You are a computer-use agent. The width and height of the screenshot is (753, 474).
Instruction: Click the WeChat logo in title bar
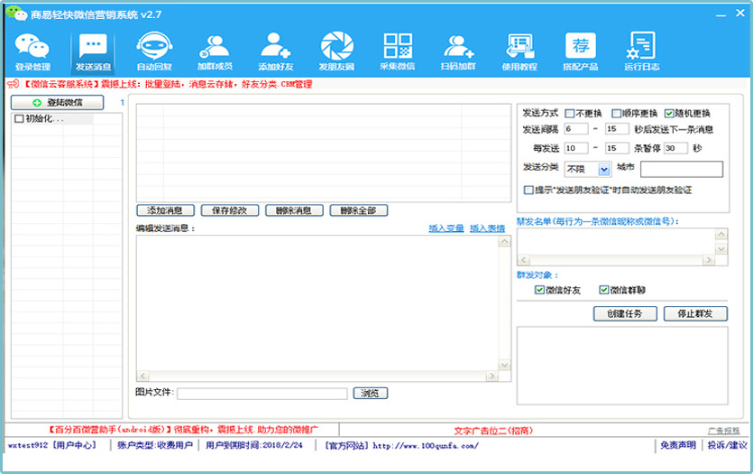click(x=16, y=14)
